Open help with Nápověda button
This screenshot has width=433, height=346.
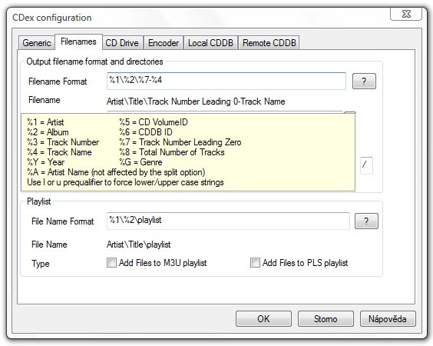[x=388, y=319]
